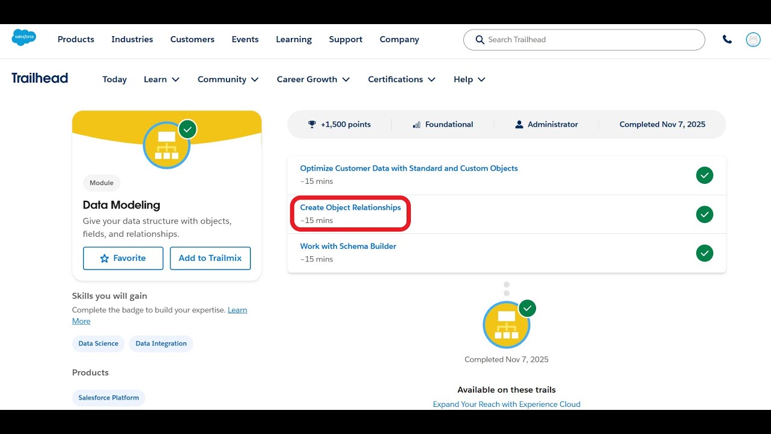The image size is (771, 434).
Task: Expand the Learn dropdown menu
Action: pos(161,80)
